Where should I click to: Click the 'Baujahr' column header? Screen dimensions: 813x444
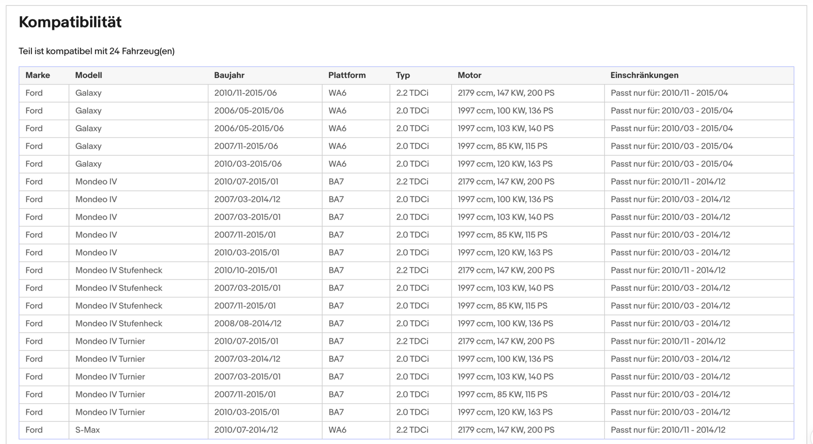click(x=229, y=75)
